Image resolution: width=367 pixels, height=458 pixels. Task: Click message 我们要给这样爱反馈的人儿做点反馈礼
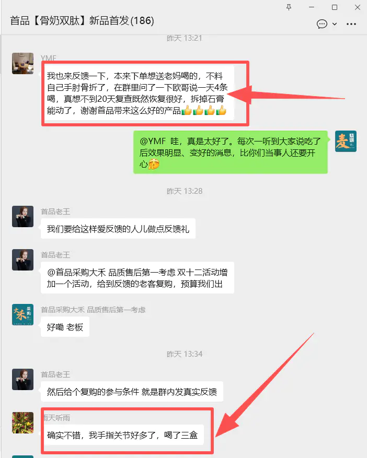coord(118,229)
